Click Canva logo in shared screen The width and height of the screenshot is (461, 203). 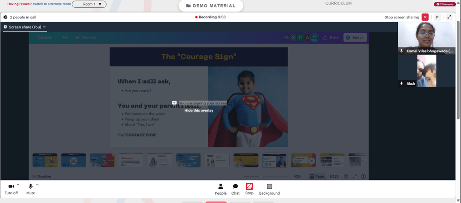point(45,37)
